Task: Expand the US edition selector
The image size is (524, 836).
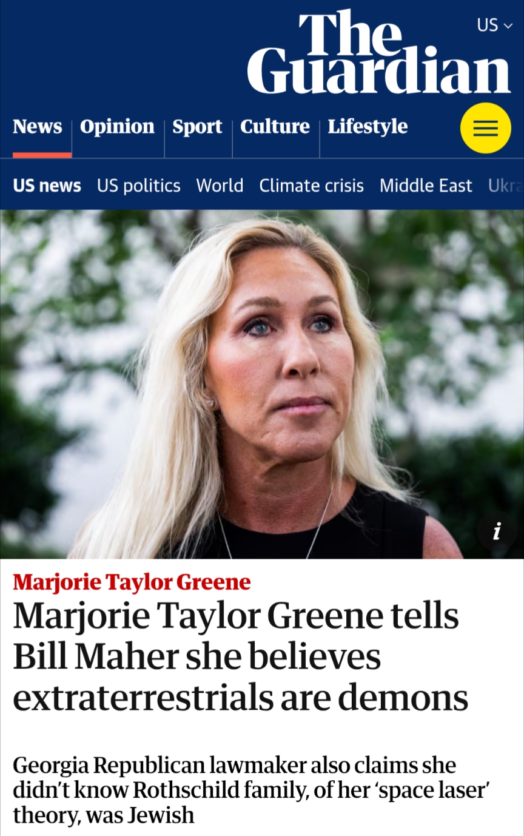Action: (x=495, y=25)
